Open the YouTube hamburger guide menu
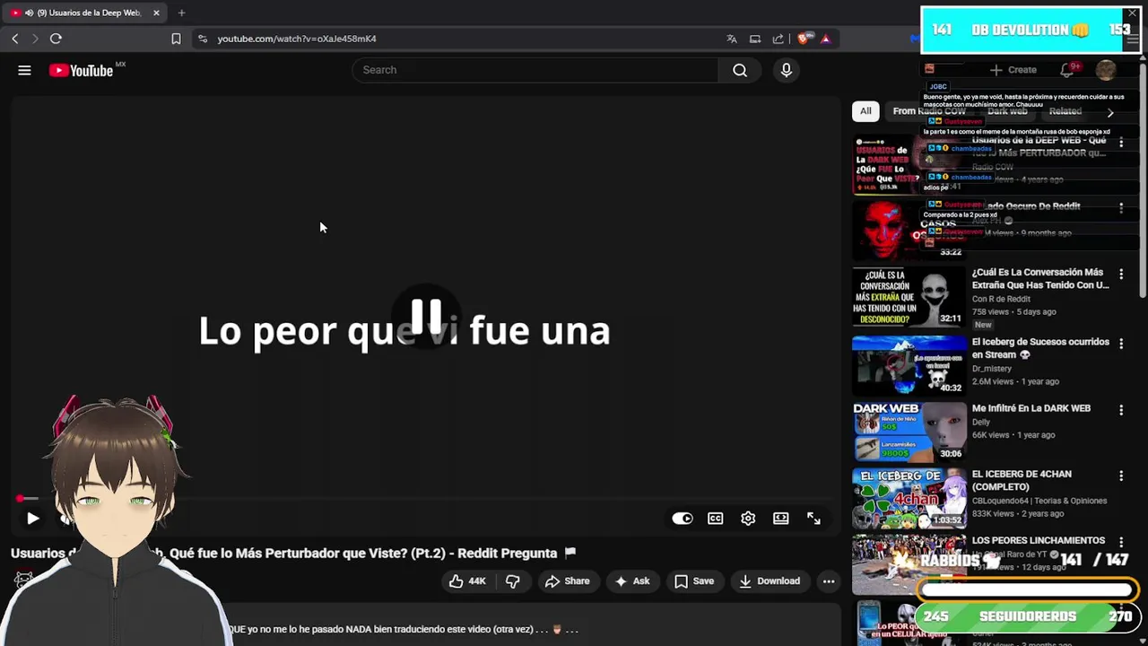 (24, 70)
